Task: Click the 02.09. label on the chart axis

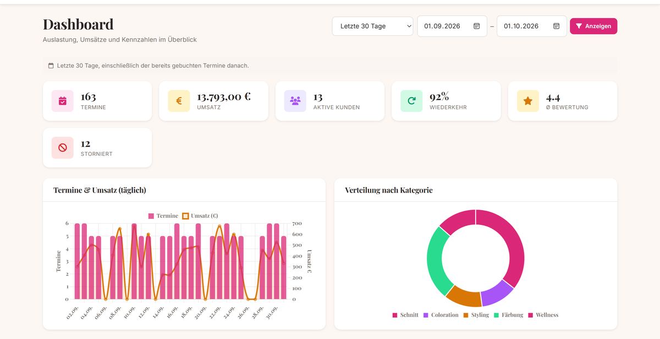Action: tap(73, 313)
